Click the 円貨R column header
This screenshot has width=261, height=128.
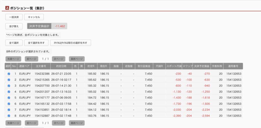tap(159, 66)
